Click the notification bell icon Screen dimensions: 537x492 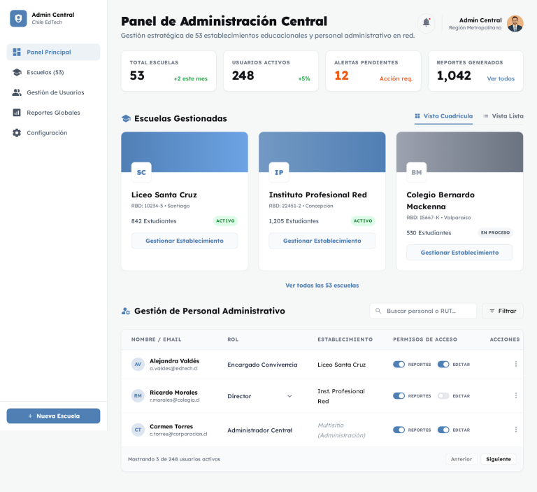point(426,23)
